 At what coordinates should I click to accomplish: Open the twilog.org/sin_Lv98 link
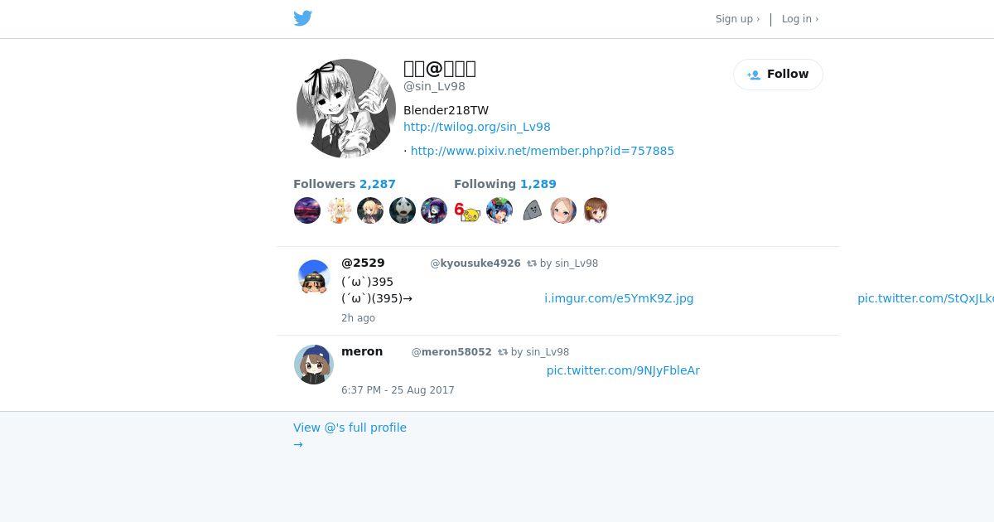(477, 127)
